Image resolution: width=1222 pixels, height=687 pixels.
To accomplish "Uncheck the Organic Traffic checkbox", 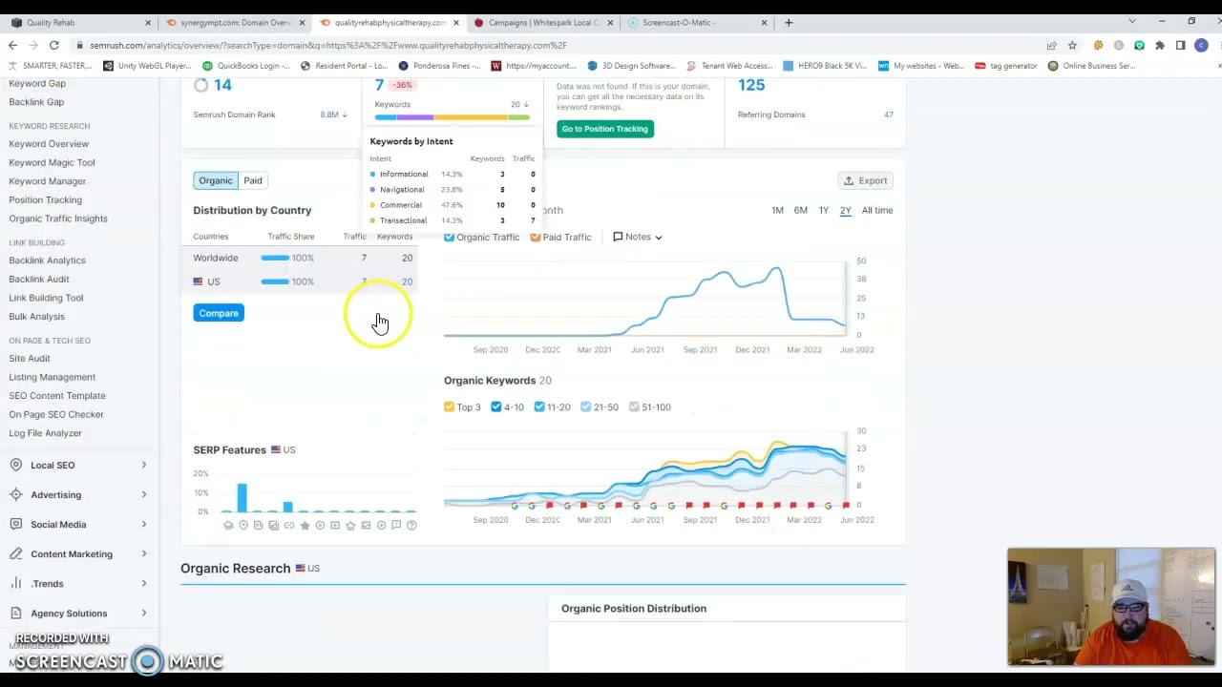I will pyautogui.click(x=450, y=237).
